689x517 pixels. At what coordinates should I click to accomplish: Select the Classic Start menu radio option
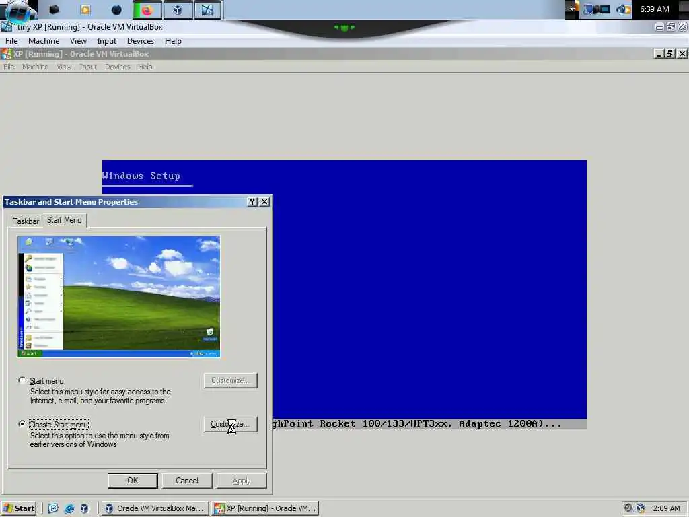point(22,424)
